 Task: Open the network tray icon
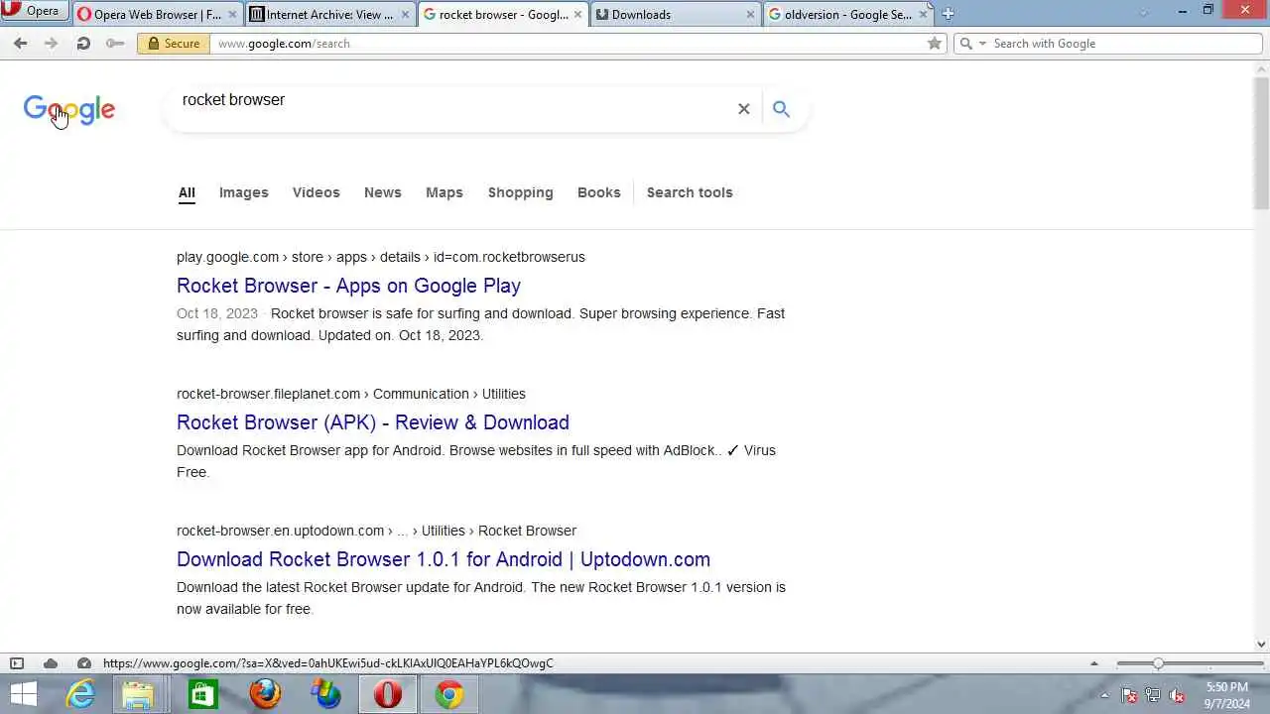pos(1152,695)
